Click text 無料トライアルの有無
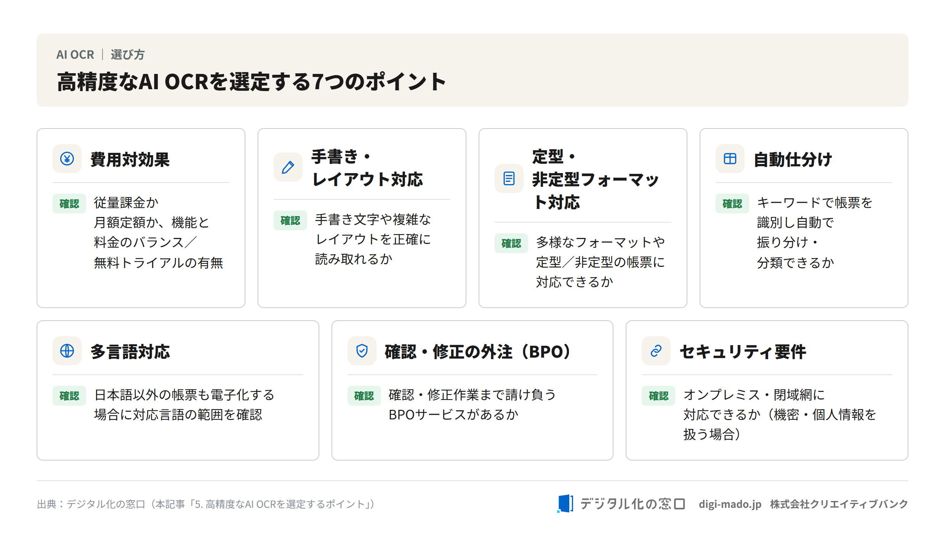Screen dimensions: 945x549 (159, 263)
